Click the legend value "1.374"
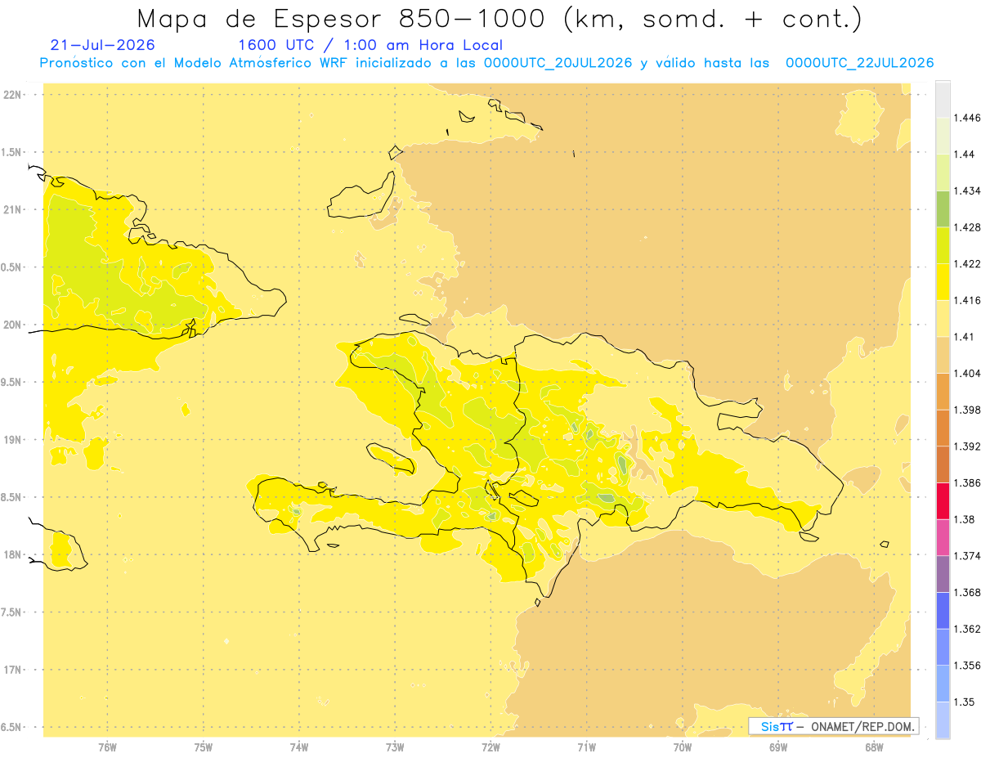981x758 pixels. pyautogui.click(x=967, y=555)
